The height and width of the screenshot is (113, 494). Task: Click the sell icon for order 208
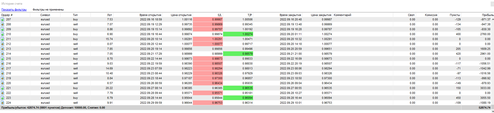[2, 24]
